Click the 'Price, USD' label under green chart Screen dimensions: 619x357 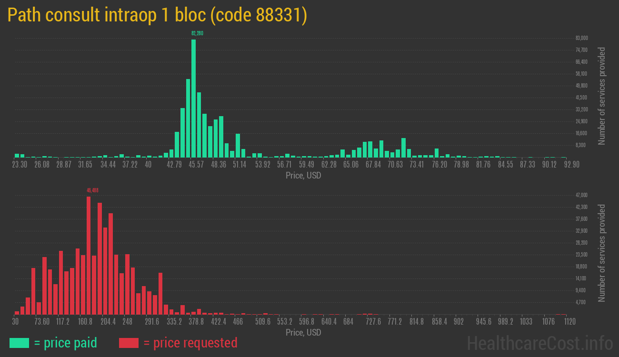pos(303,176)
